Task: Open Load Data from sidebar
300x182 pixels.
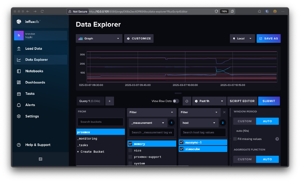Action: pyautogui.click(x=33, y=48)
